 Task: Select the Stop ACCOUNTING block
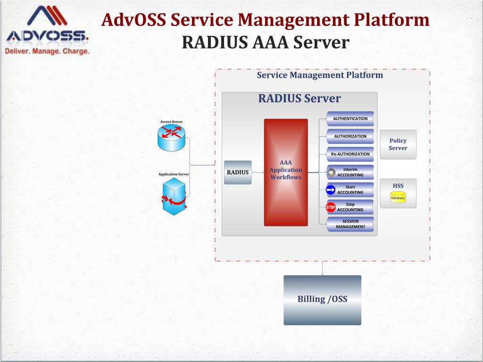pos(350,207)
